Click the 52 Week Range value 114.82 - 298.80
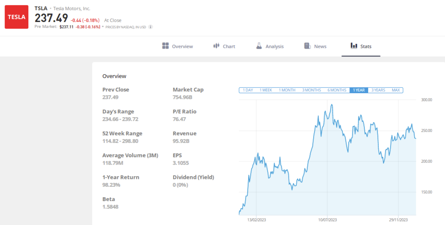Image resolution: width=445 pixels, height=225 pixels. coord(120,141)
